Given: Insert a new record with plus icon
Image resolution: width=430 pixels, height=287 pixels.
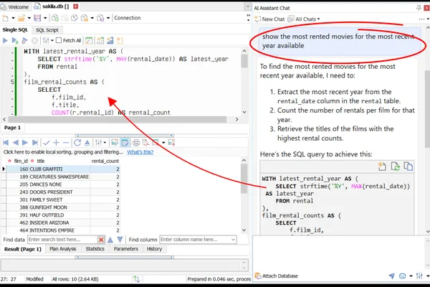Looking at the screenshot, I should (x=56, y=143).
